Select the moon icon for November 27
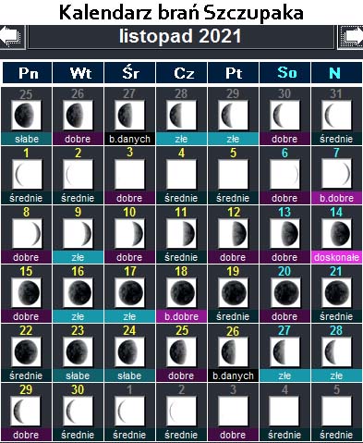 pyautogui.click(x=284, y=351)
